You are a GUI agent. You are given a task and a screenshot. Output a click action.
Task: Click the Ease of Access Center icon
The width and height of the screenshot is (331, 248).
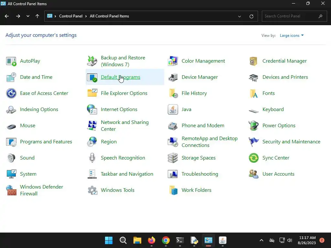(x=11, y=93)
